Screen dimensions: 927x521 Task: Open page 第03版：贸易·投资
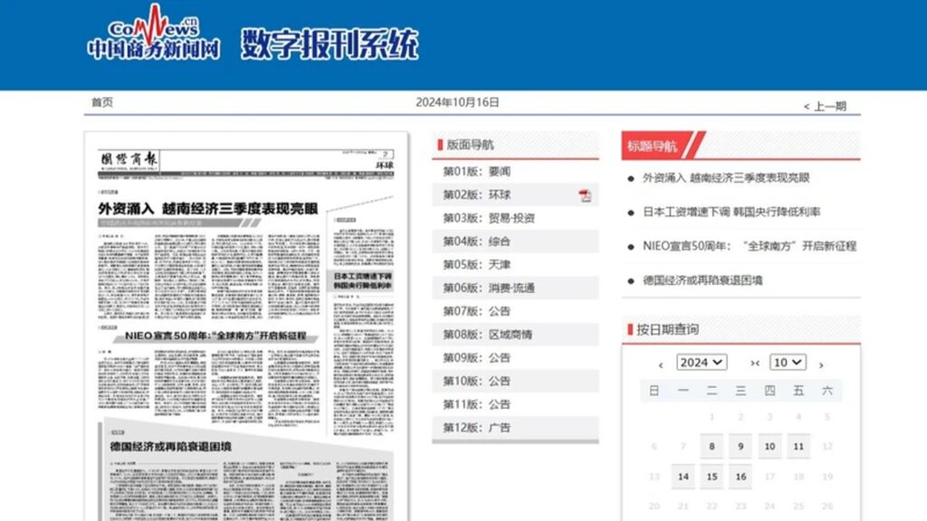488,218
